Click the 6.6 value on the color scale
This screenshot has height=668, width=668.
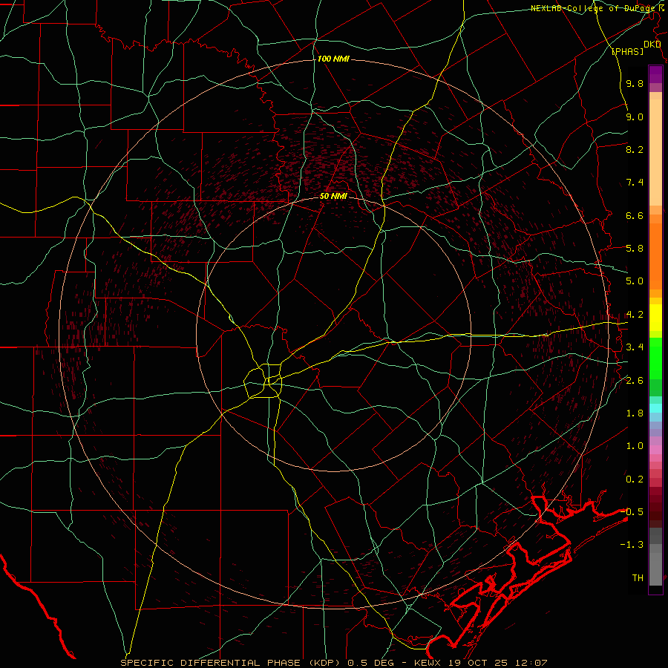(x=635, y=215)
